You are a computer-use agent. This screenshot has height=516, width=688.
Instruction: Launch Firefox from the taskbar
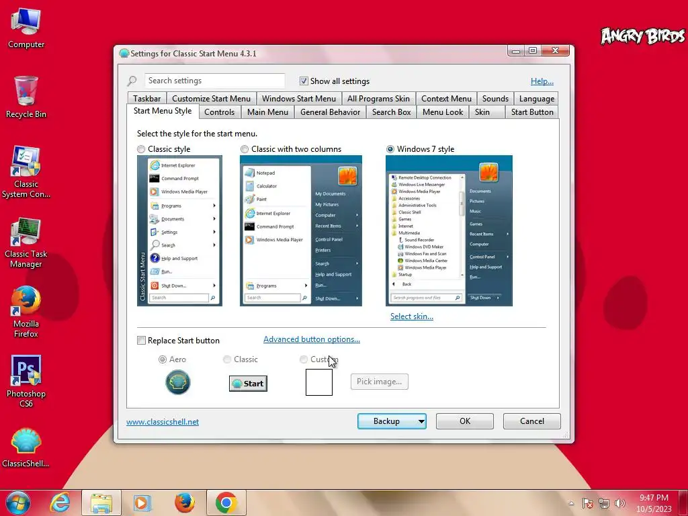click(184, 503)
